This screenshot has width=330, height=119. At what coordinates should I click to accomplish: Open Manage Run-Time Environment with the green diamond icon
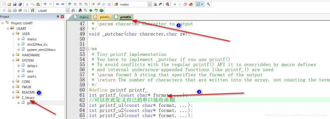(x=91, y=10)
